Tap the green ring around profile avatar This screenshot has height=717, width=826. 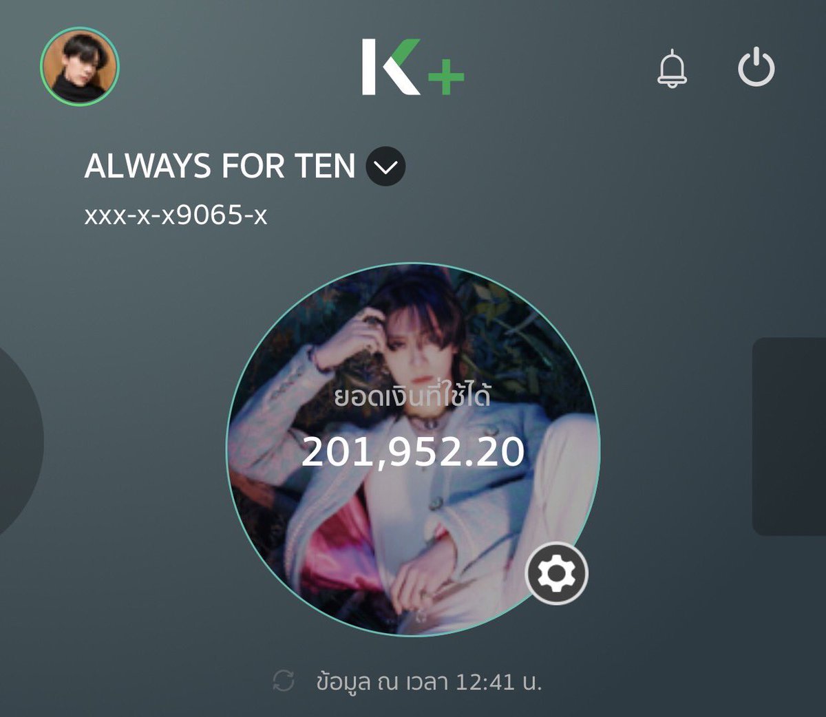coord(80,28)
